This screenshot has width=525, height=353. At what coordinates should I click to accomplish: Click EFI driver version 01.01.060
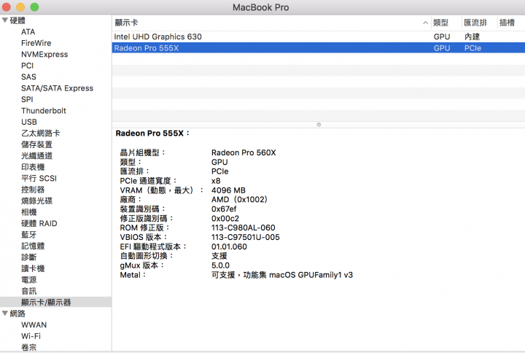coord(229,247)
